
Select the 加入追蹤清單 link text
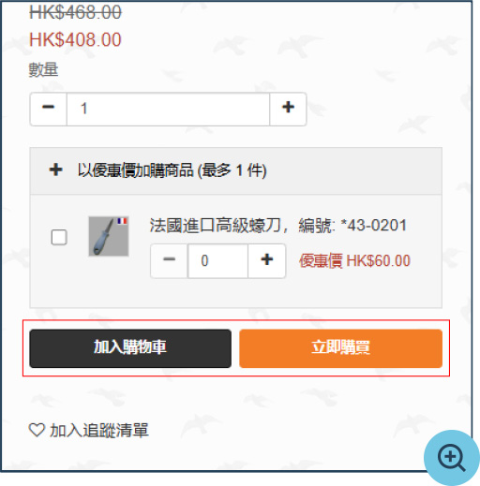point(99,431)
